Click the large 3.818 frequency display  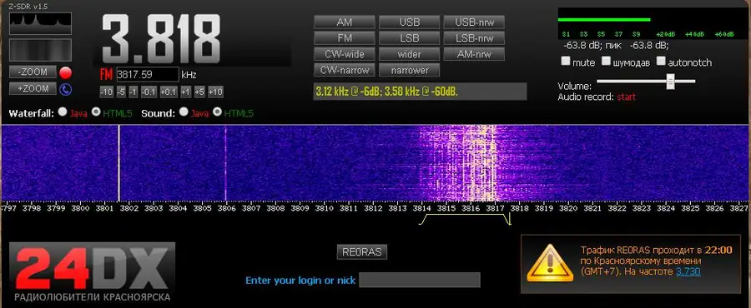point(161,39)
